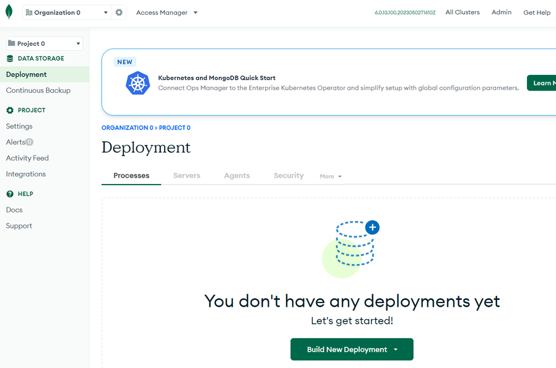Open the Activity Feed page
Viewport: 556px width, 368px height.
point(27,158)
